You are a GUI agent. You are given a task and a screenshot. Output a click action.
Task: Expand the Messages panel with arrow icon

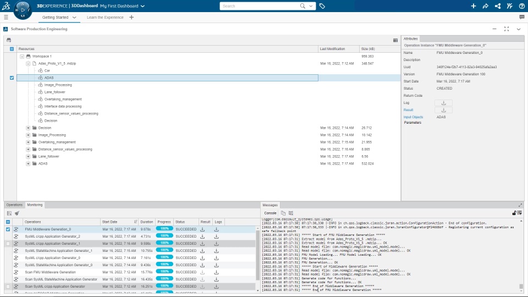tap(520, 205)
